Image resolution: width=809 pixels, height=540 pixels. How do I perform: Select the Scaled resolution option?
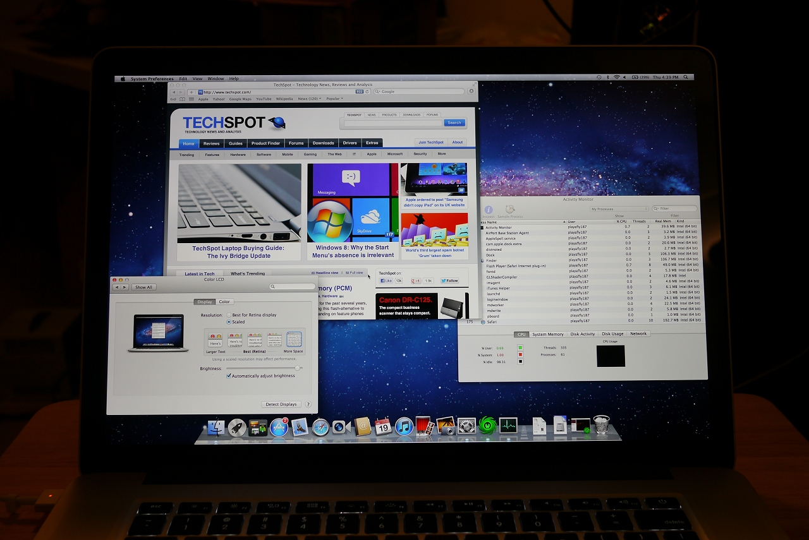pos(229,322)
